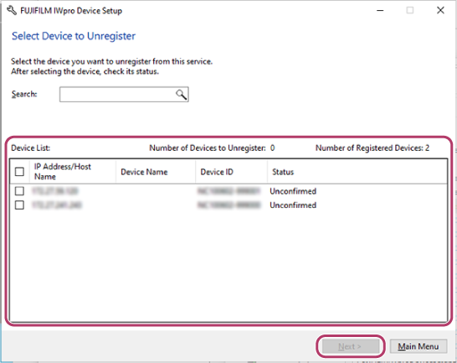Viewport: 457px width, 363px height.
Task: Close the Device Setup window
Action: point(440,11)
